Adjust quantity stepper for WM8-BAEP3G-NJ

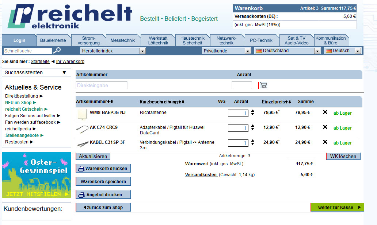tap(252, 112)
